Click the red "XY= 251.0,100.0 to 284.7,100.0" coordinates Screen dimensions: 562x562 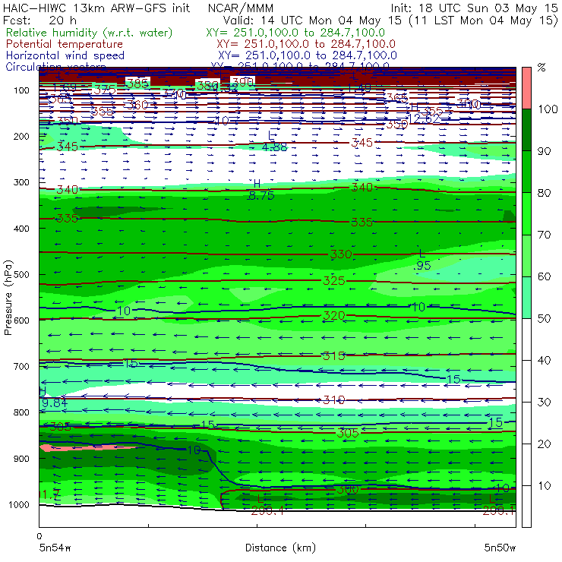coord(306,44)
